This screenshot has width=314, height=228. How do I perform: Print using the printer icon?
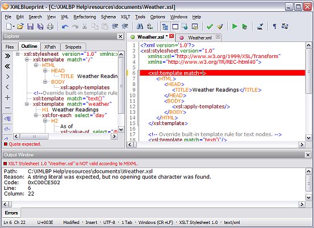coord(50,26)
